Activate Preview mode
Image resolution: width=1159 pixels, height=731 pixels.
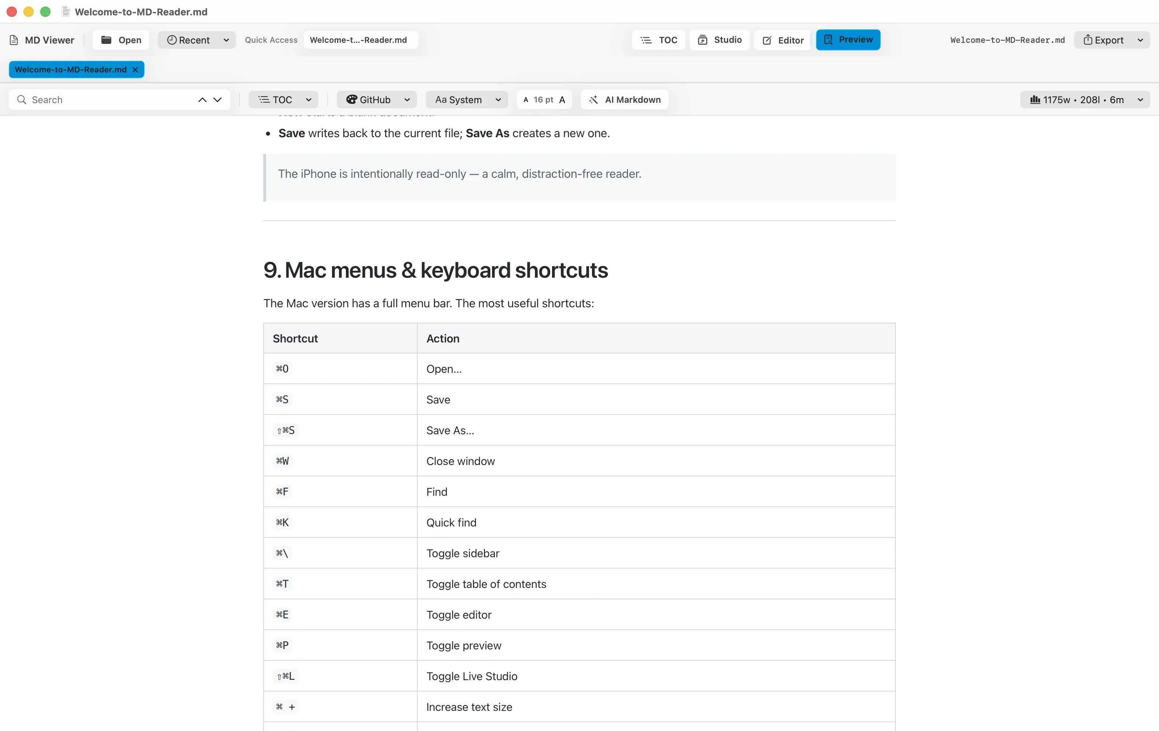coord(848,40)
